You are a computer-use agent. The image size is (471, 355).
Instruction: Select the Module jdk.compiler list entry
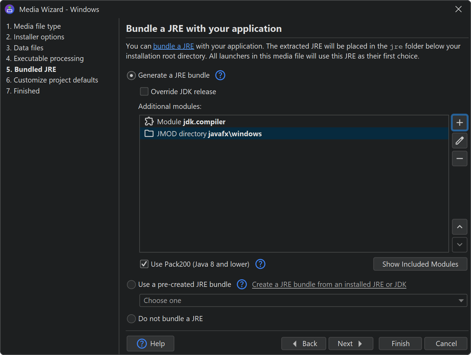pyautogui.click(x=191, y=122)
